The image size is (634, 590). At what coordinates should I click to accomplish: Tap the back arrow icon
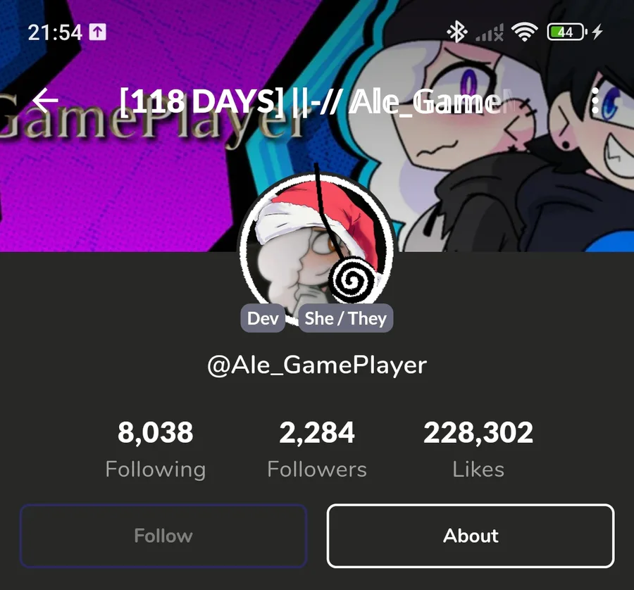(x=45, y=100)
